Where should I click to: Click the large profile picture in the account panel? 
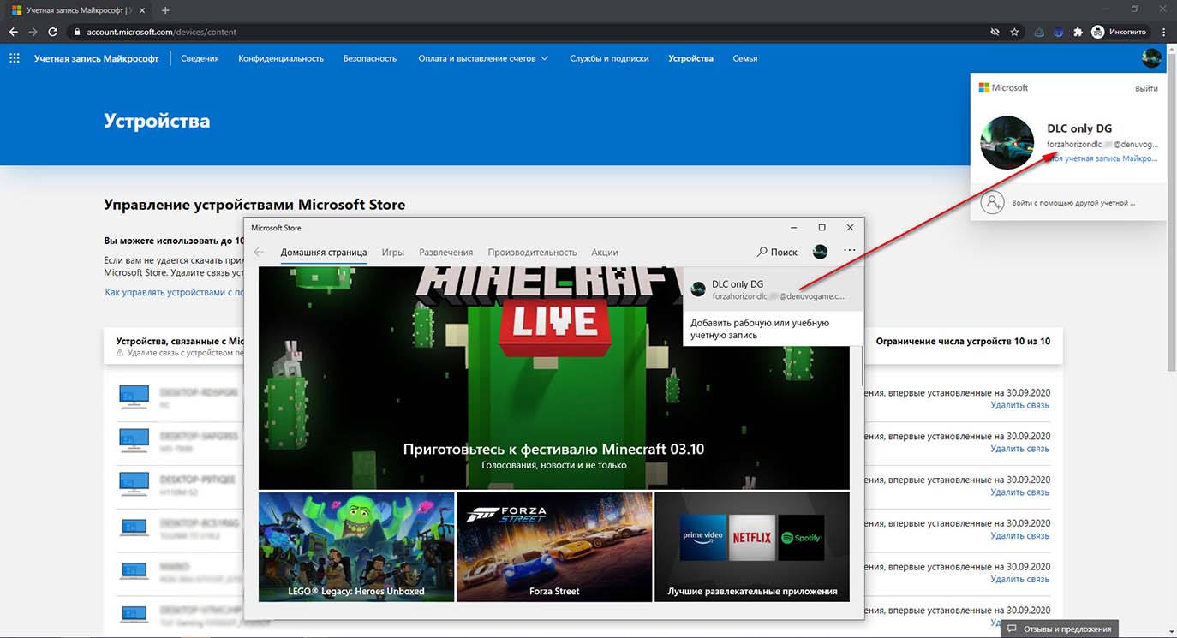click(x=1007, y=142)
